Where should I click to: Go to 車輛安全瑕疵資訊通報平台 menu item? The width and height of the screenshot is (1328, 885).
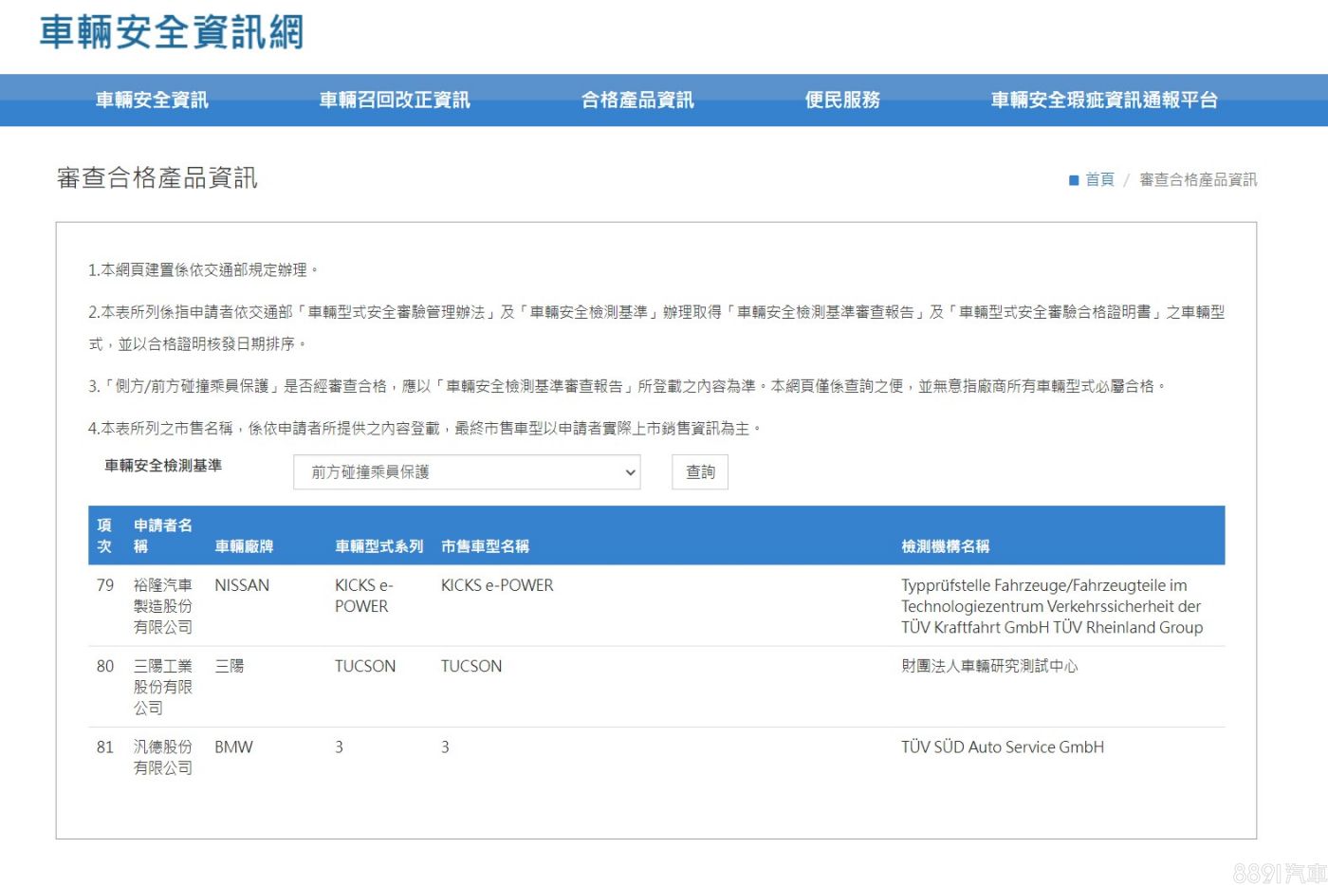1104,100
